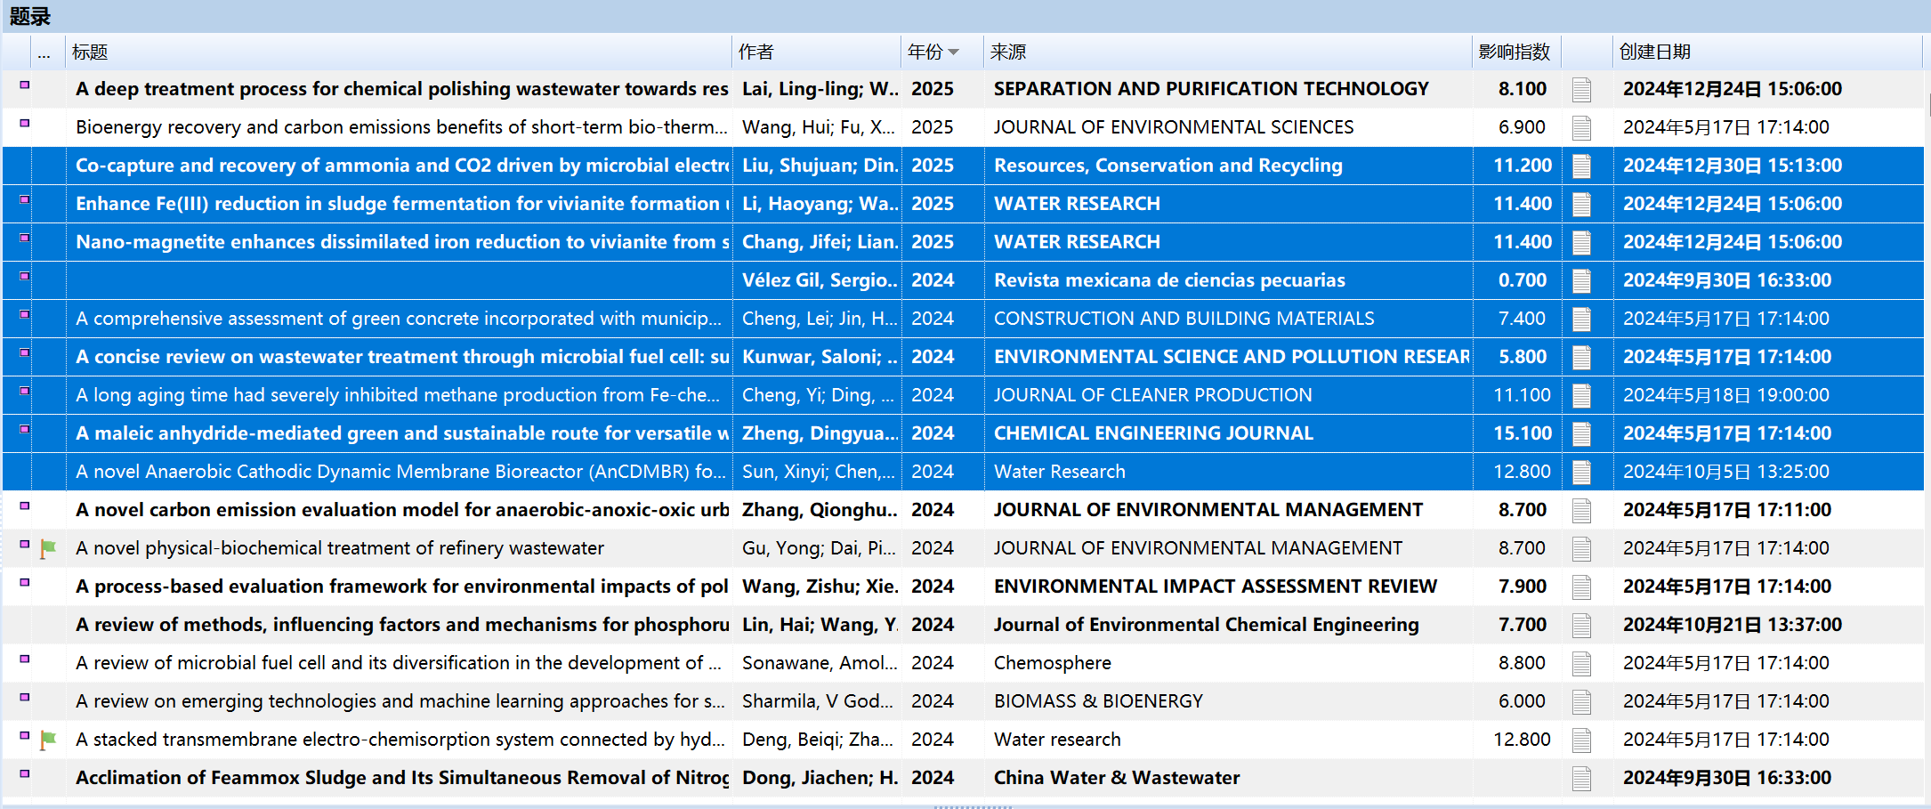Image resolution: width=1931 pixels, height=809 pixels.
Task: Open attachment icon for SEPARATION AND PURIFICATION TECHNOLOGY row
Action: pyautogui.click(x=1581, y=90)
